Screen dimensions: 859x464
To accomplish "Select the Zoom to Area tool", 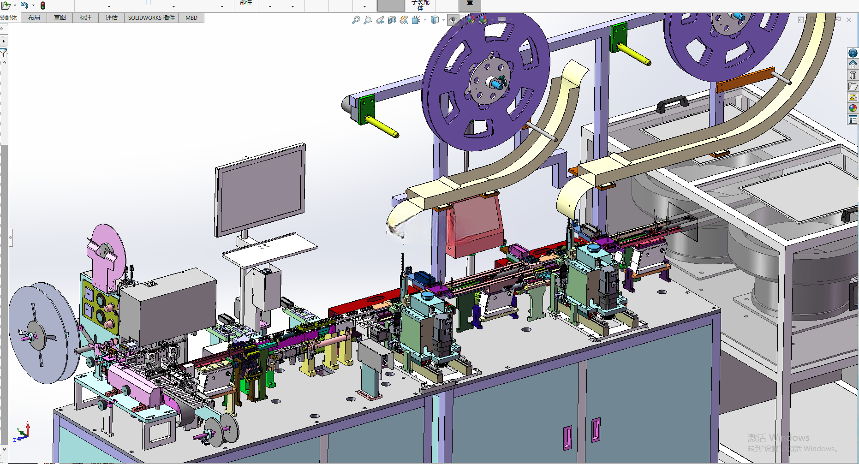I will [x=368, y=20].
